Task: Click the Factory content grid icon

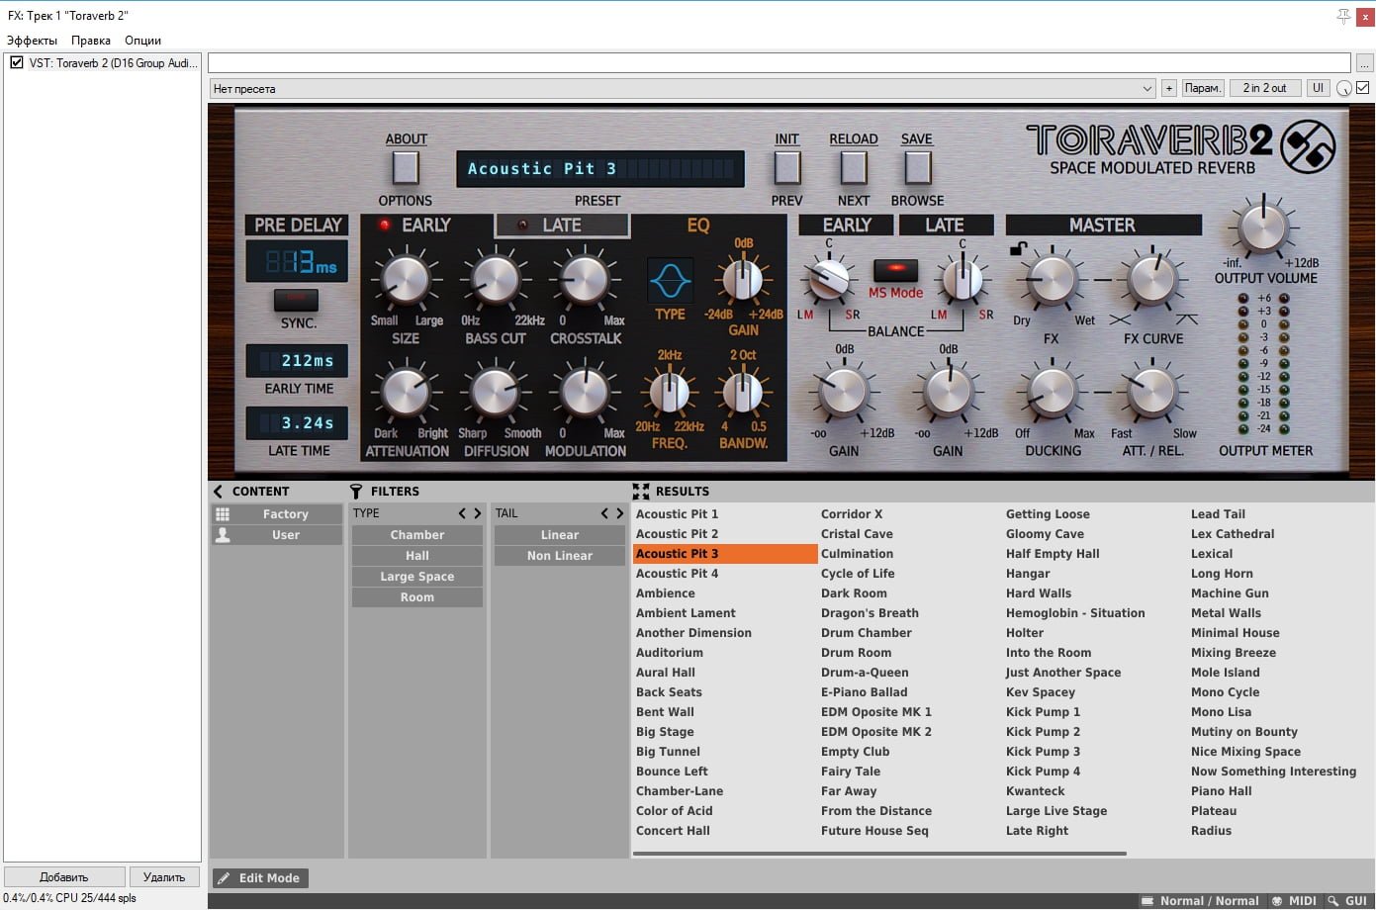Action: (x=223, y=514)
